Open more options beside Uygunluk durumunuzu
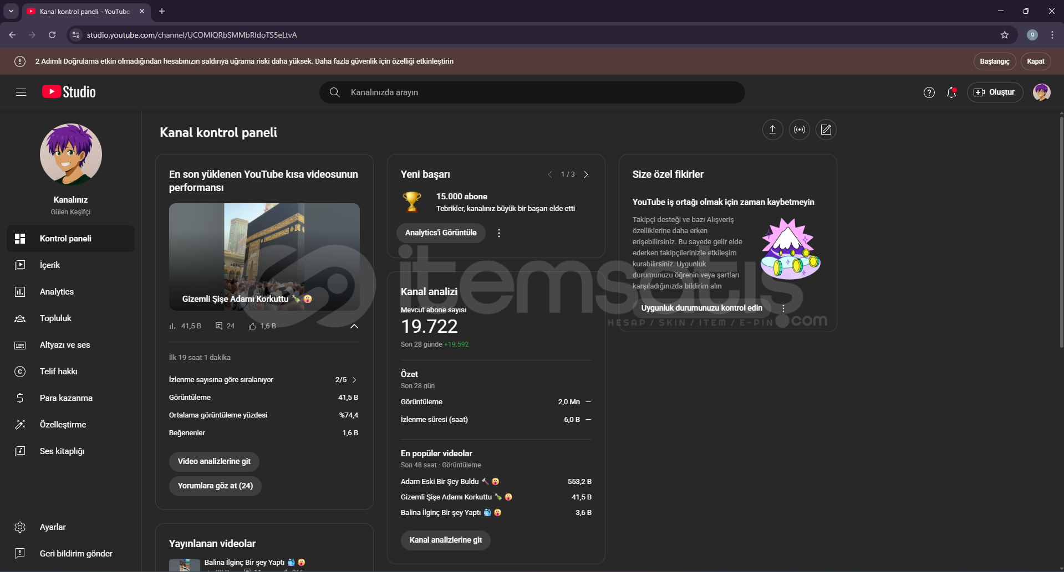 783,308
